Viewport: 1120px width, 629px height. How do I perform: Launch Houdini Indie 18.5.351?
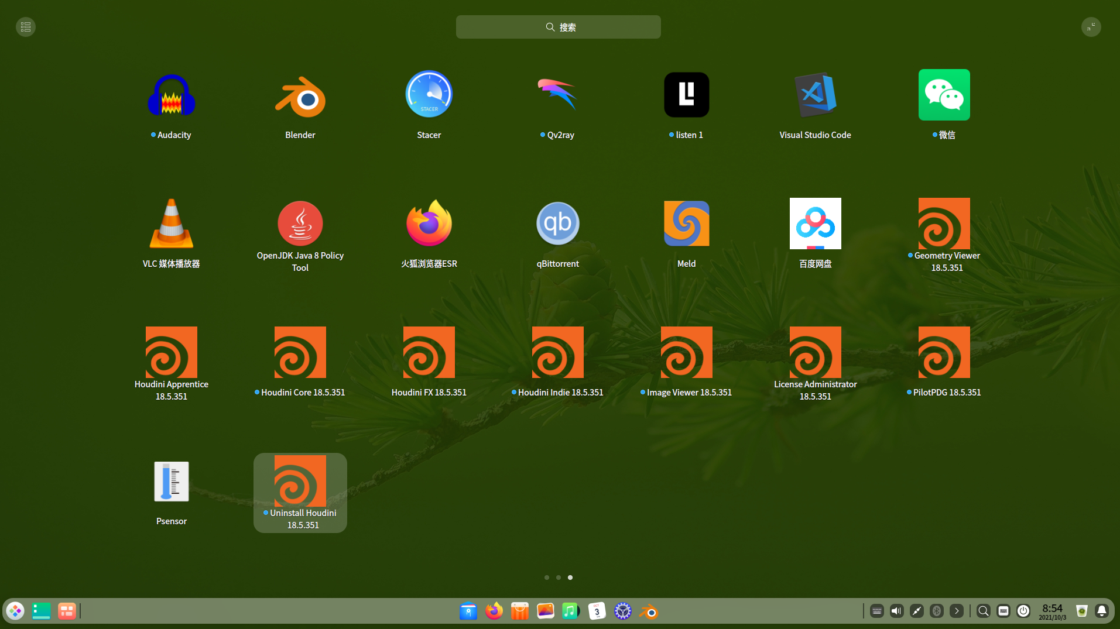557,352
